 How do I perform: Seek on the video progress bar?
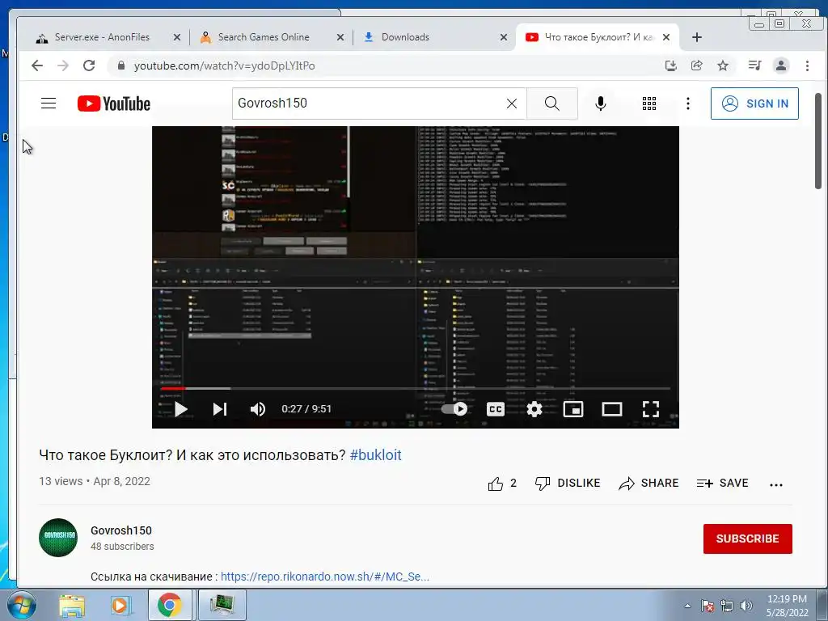pyautogui.click(x=415, y=389)
